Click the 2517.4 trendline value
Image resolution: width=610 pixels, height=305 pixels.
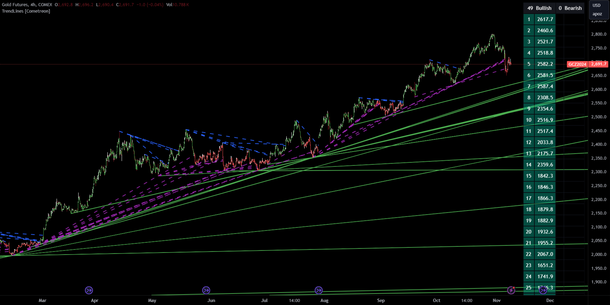click(545, 131)
